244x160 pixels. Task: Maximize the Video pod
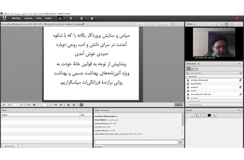click(231, 24)
